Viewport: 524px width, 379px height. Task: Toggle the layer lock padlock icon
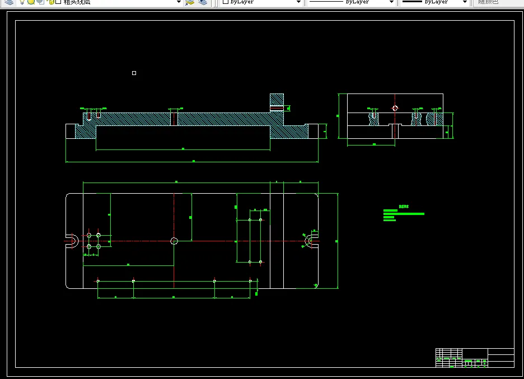52,2
